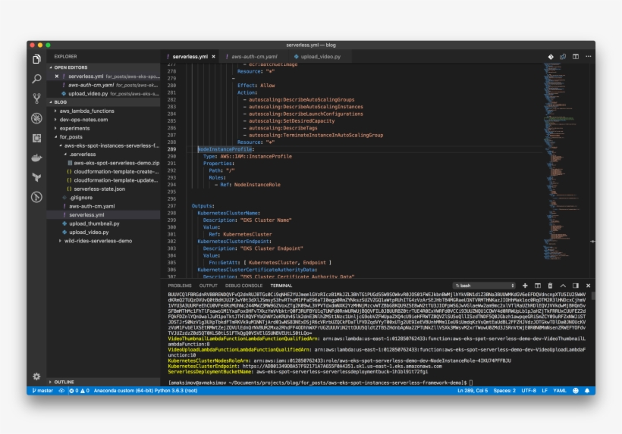Image resolution: width=622 pixels, height=434 pixels.
Task: Click the open changes icon in editor toolbar
Action: 563,57
